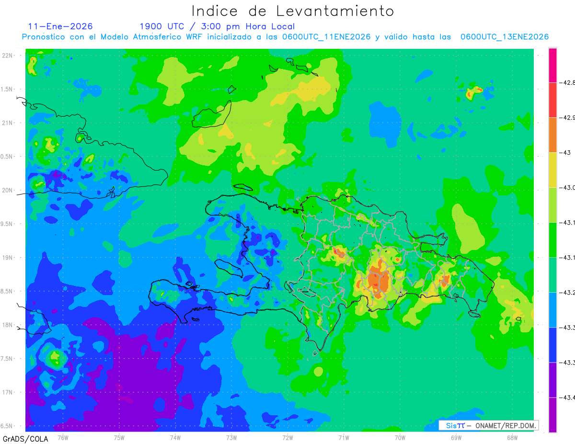
Task: Select the bright green swatch in the color legend
Action: (552, 239)
